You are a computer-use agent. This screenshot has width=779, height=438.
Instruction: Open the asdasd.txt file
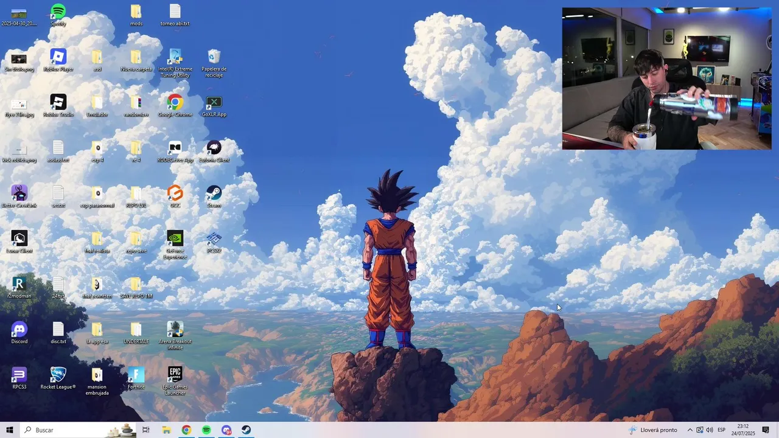pyautogui.click(x=58, y=151)
